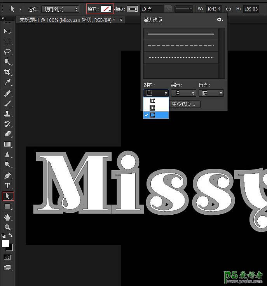Pick the Crop tool
The height and width of the screenshot is (286, 267).
[x=7, y=72]
